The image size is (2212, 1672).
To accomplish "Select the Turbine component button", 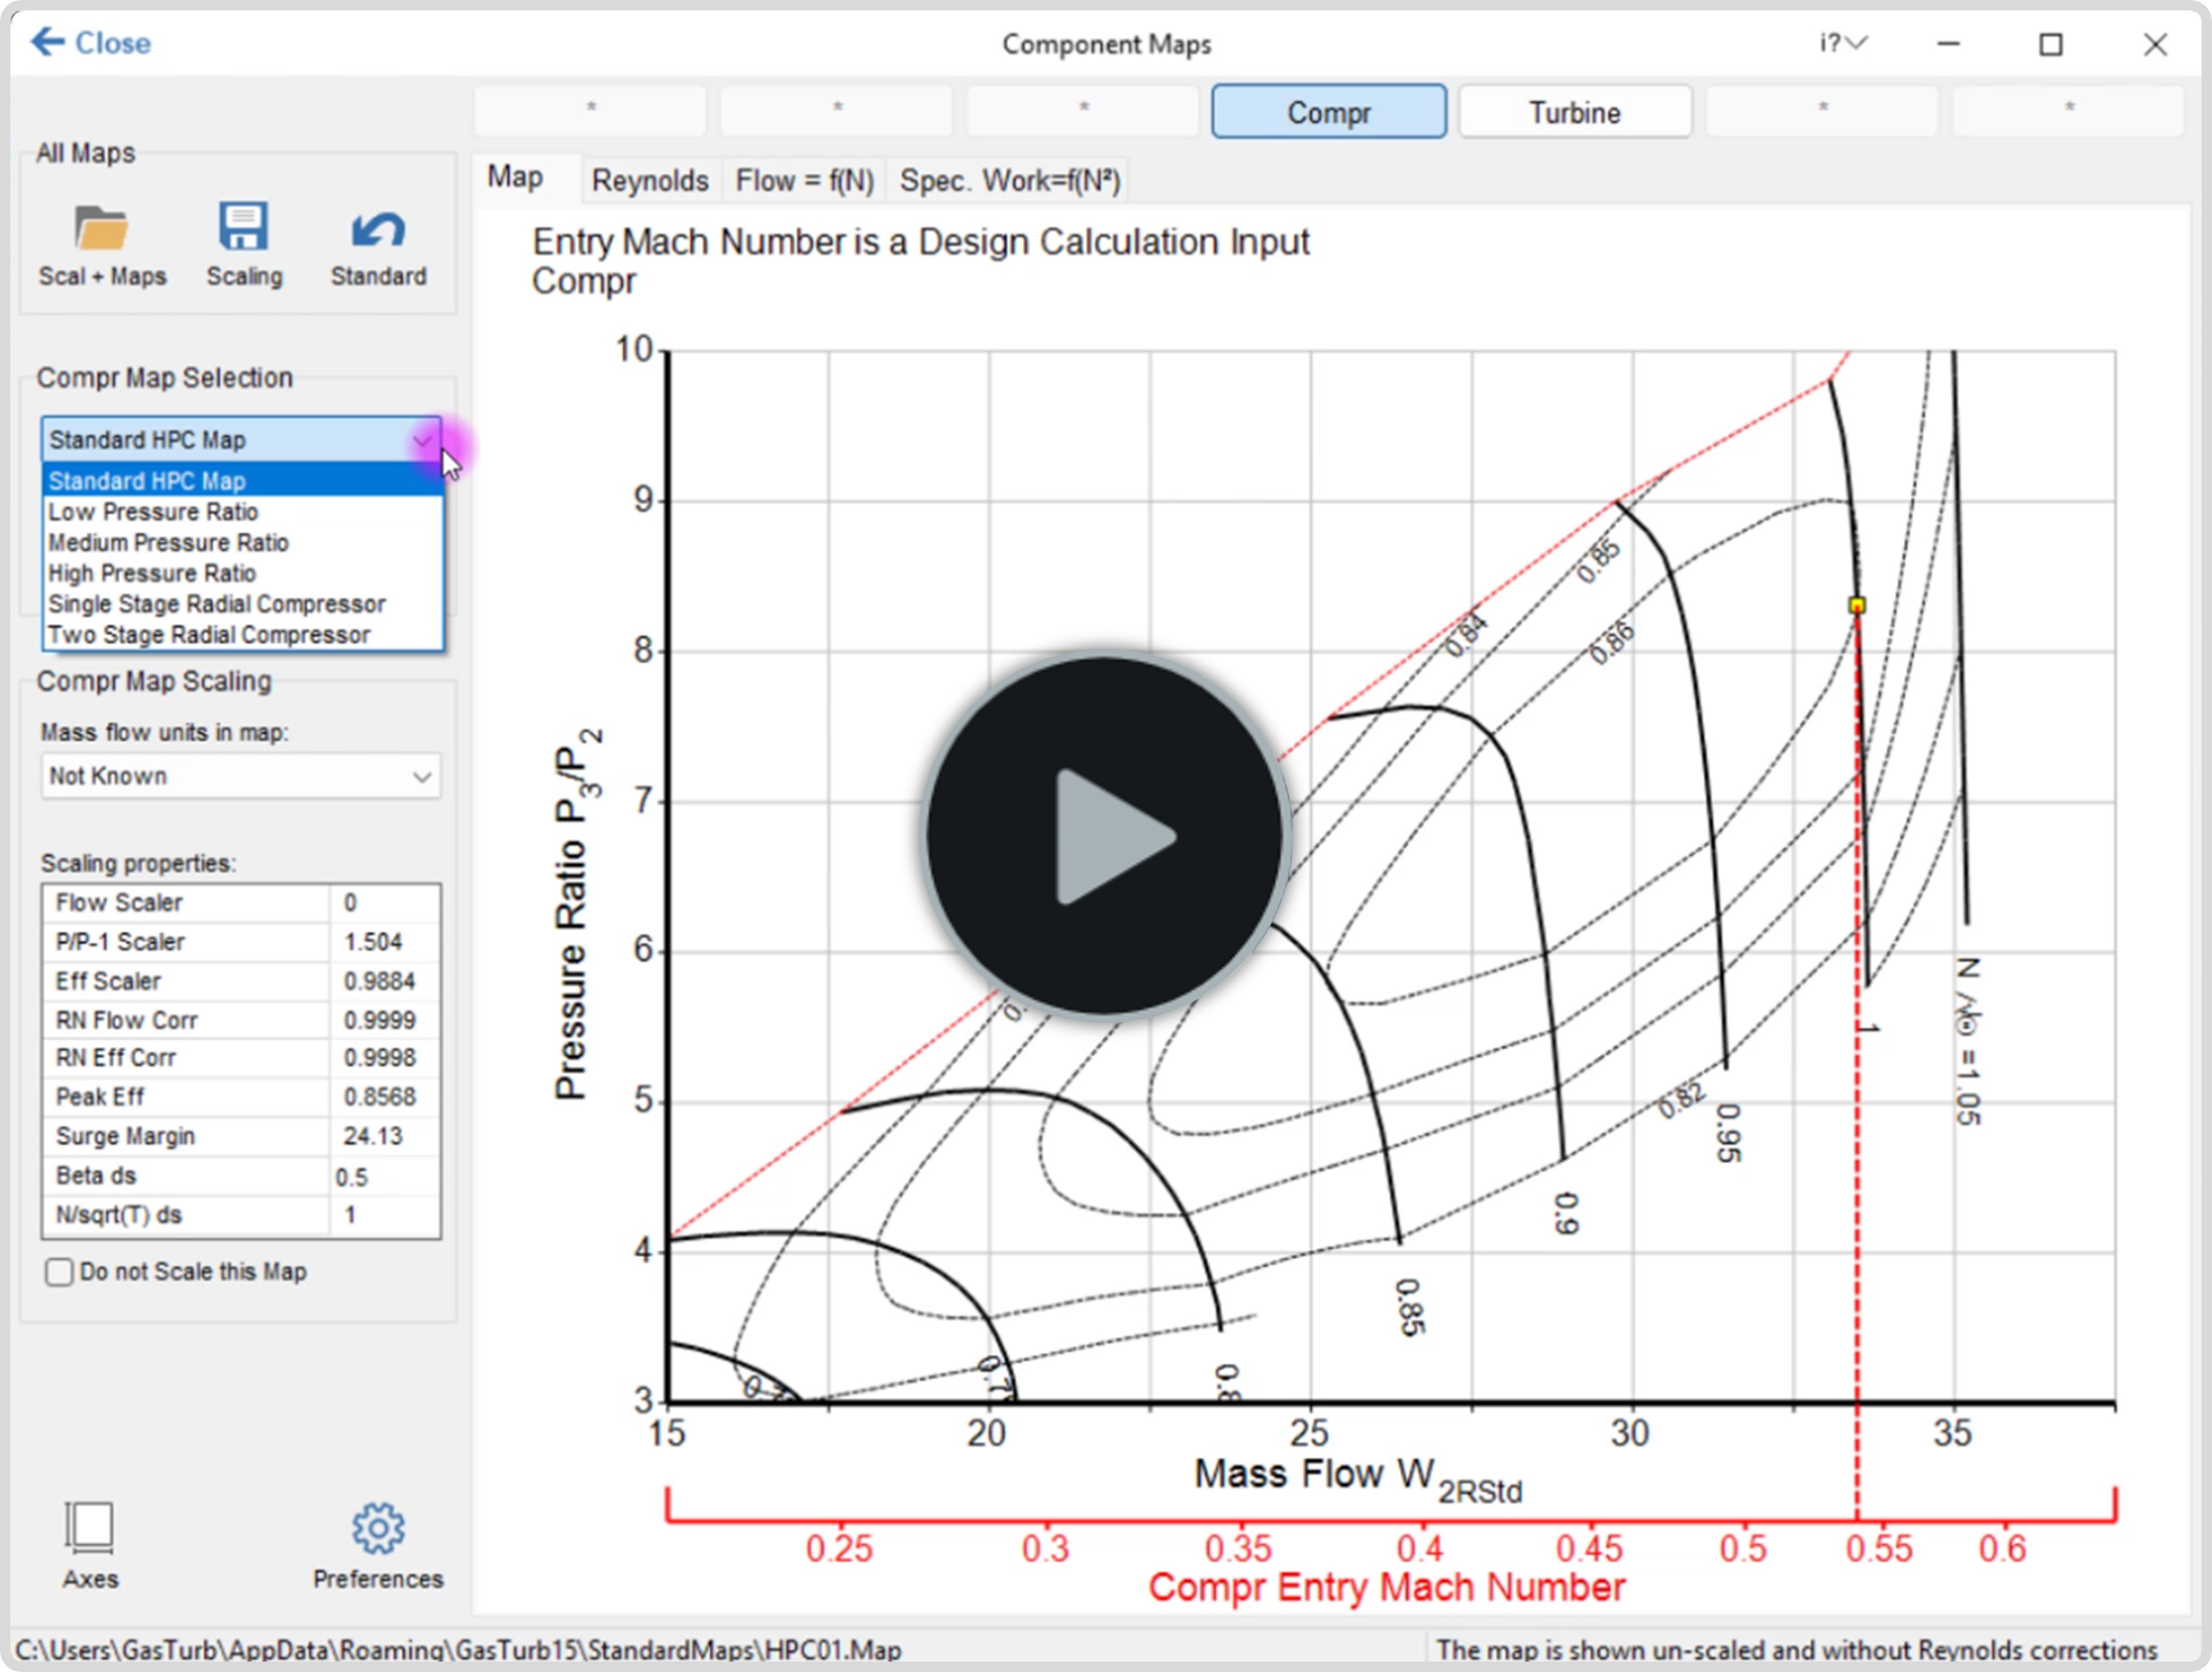I will (x=1575, y=112).
